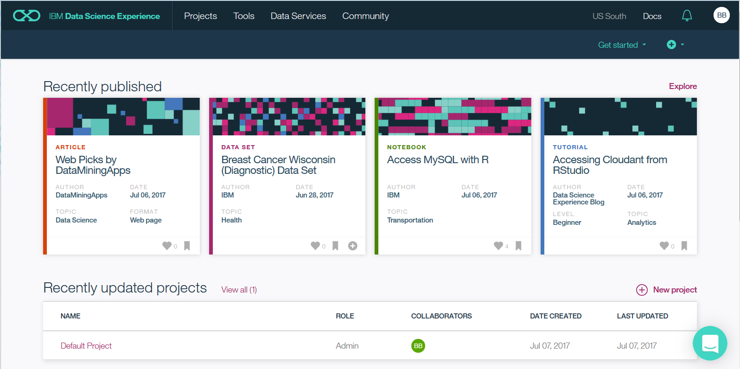Click the NAME column header
Screen dimensions: 740x369
click(70, 316)
